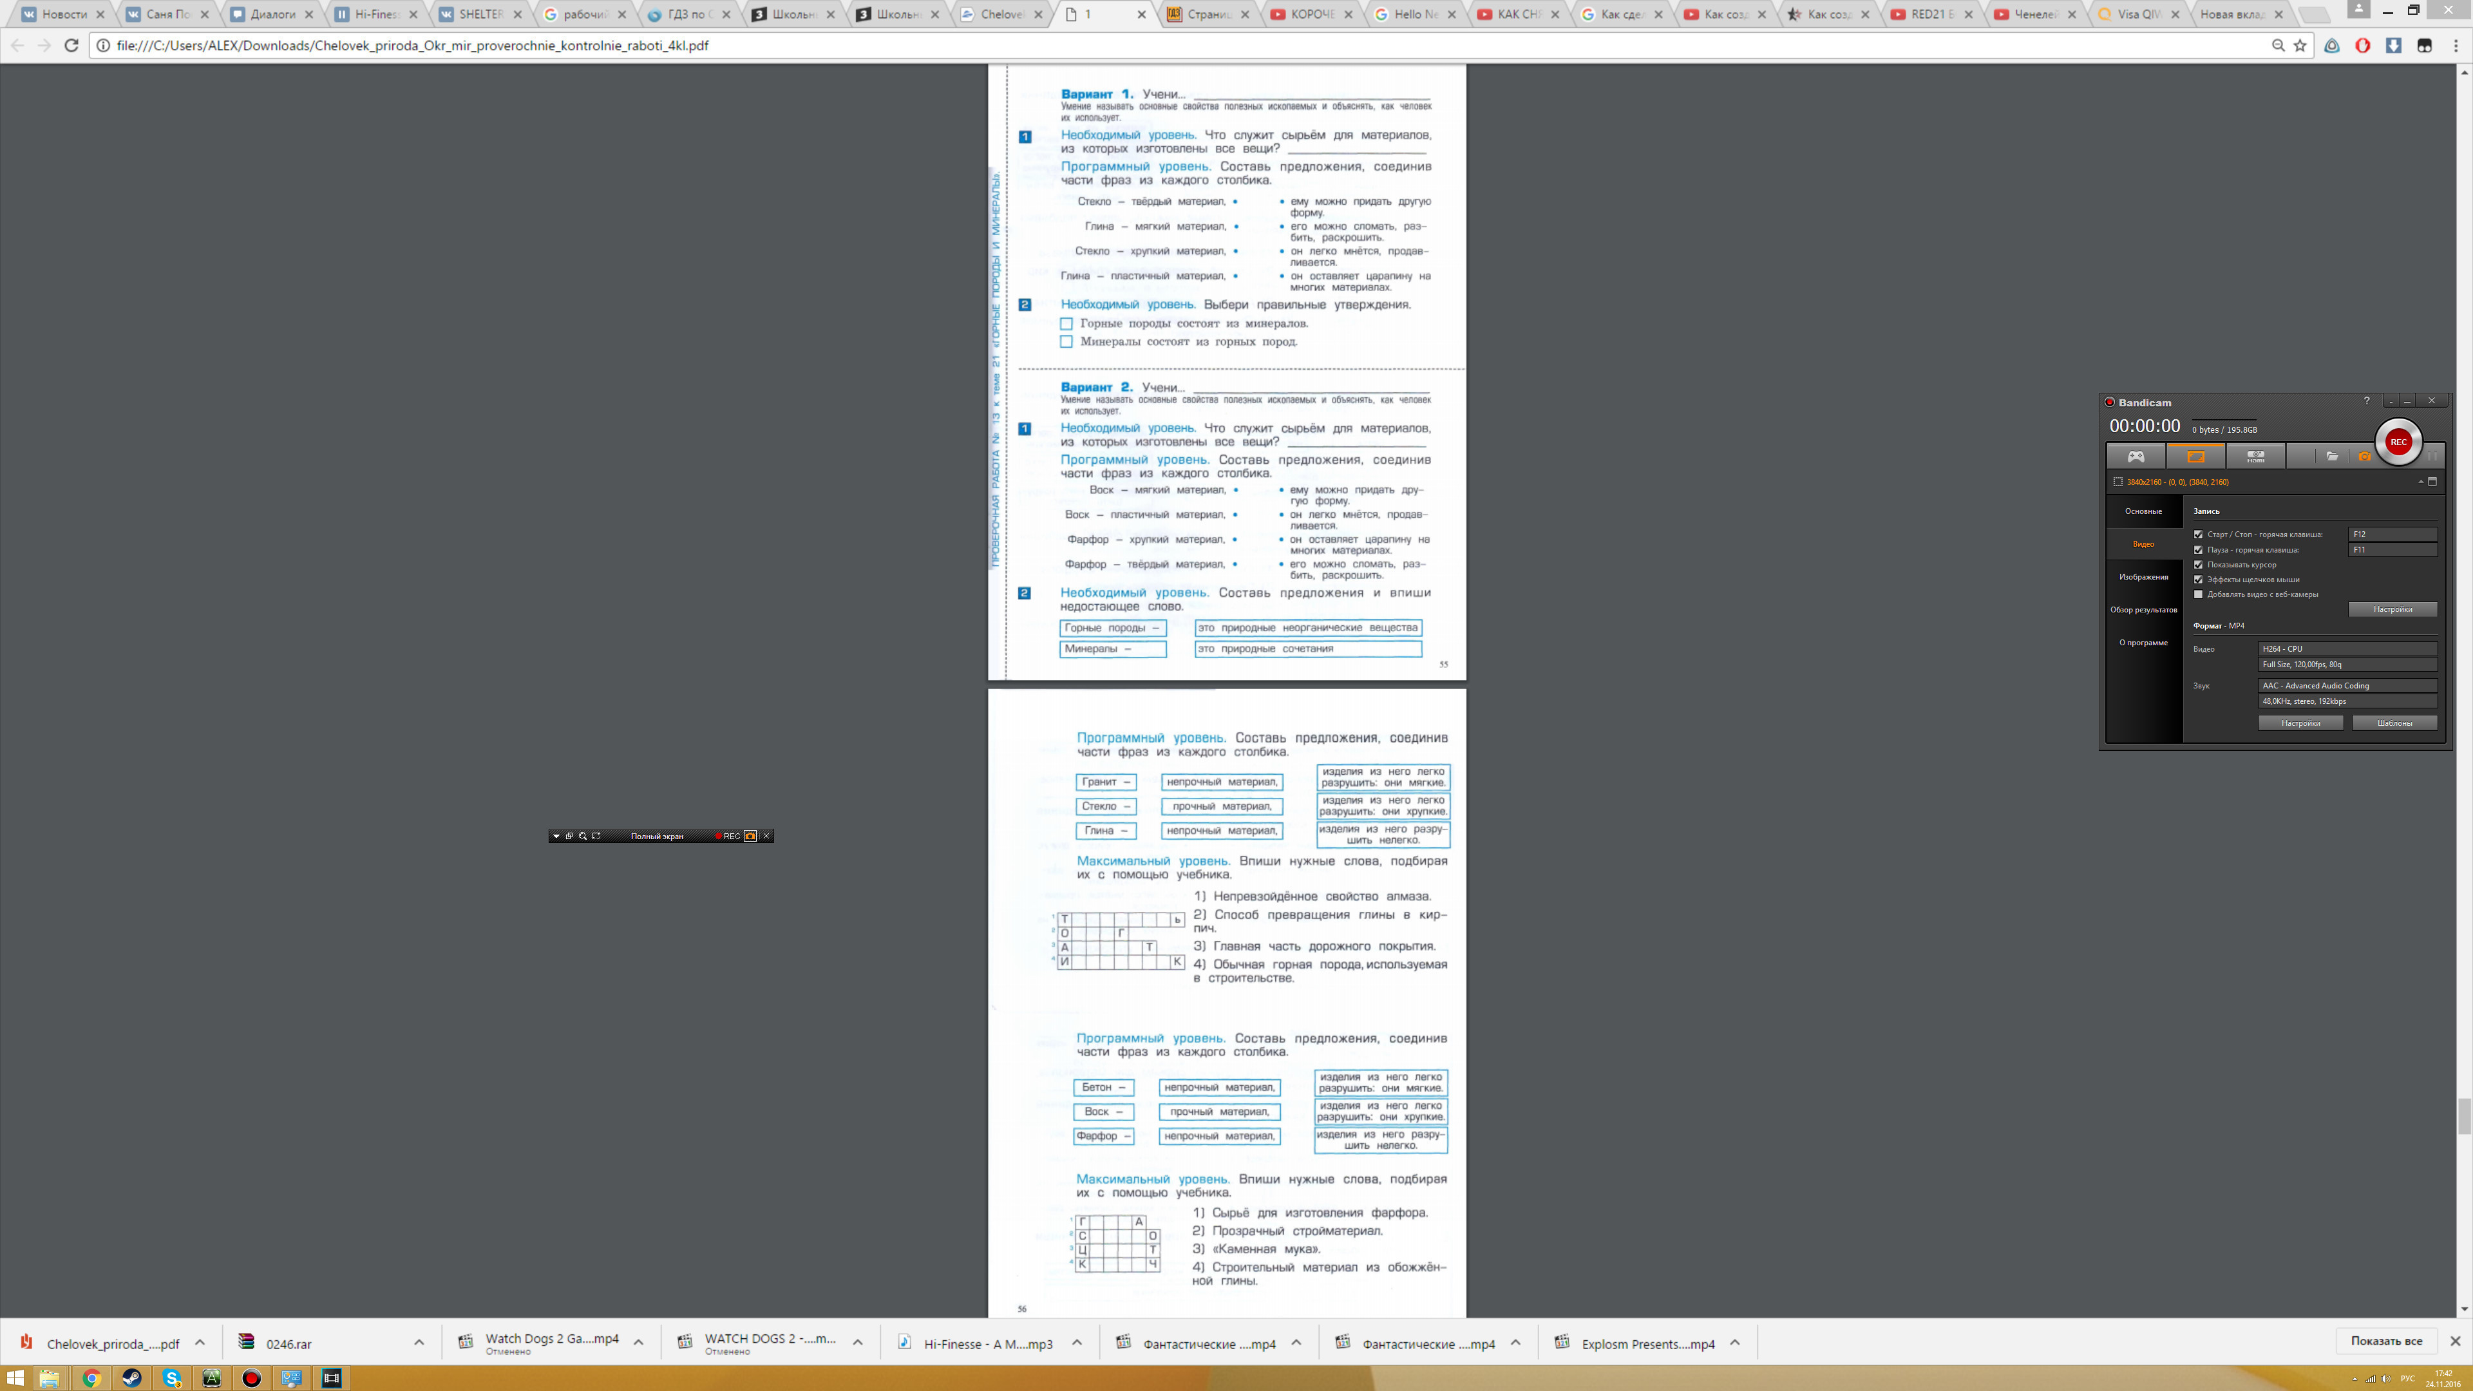Click Bandicam help question mark icon
Image resolution: width=2473 pixels, height=1391 pixels.
2367,401
